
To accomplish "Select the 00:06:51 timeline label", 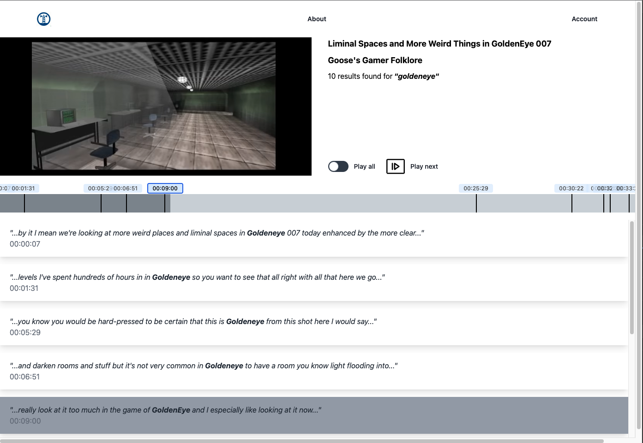I will point(126,188).
